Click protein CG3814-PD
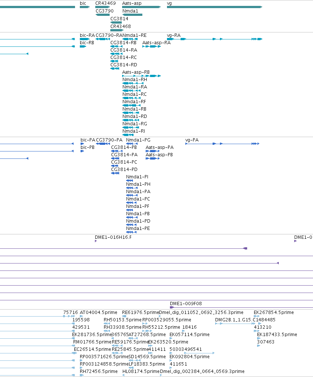313x377 pixels. 115,173
